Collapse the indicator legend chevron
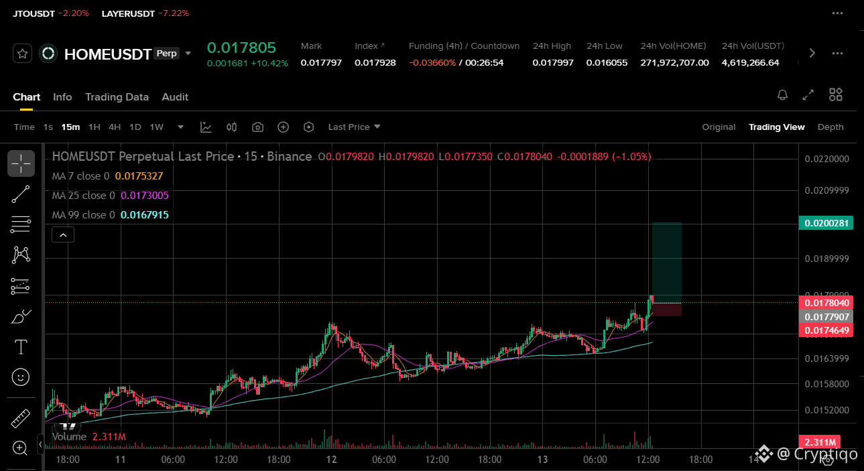The height and width of the screenshot is (471, 864). click(63, 235)
